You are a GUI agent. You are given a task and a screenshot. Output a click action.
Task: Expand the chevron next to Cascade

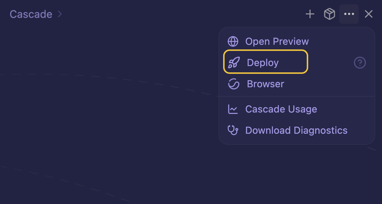(60, 14)
